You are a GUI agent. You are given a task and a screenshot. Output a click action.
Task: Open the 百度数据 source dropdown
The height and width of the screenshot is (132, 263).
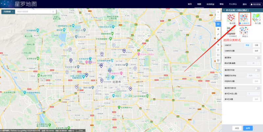pos(8,12)
